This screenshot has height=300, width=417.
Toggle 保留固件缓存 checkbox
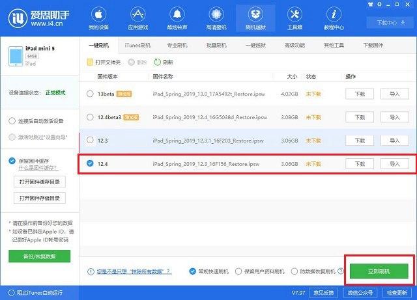pos(12,161)
